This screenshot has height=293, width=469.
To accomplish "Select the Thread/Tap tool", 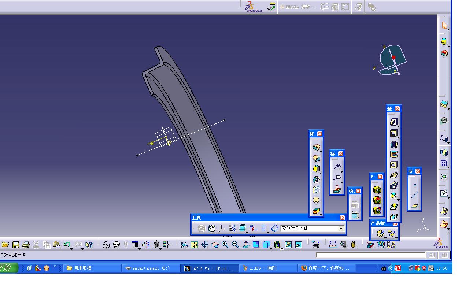I will click(316, 200).
